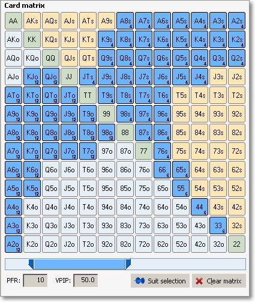Click the Suit selection button

tap(160, 281)
